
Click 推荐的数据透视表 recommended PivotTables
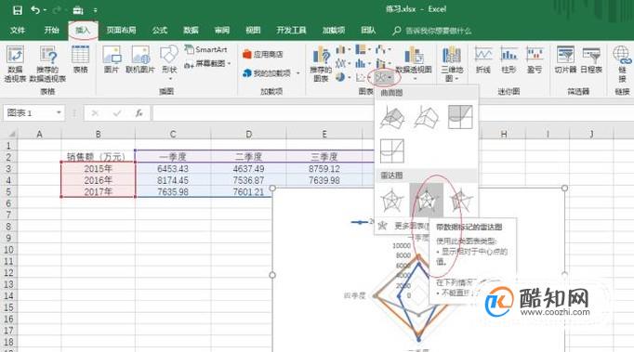(x=47, y=64)
